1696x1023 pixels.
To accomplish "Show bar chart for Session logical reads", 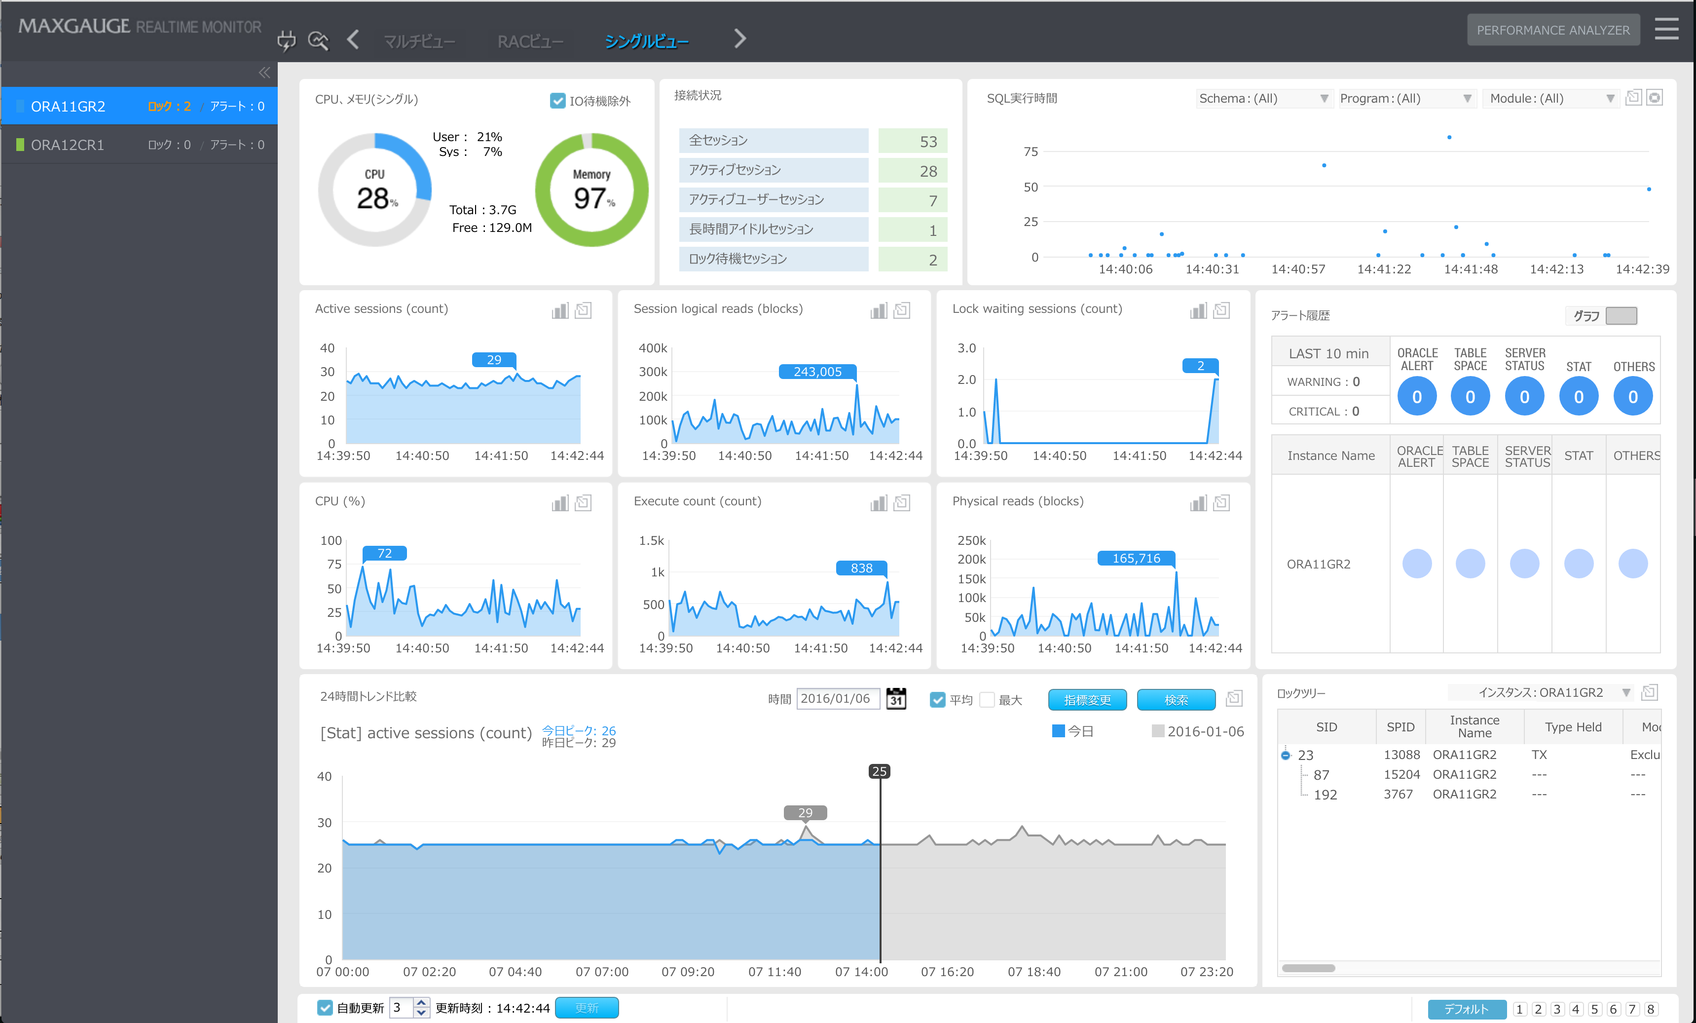I will pyautogui.click(x=879, y=310).
